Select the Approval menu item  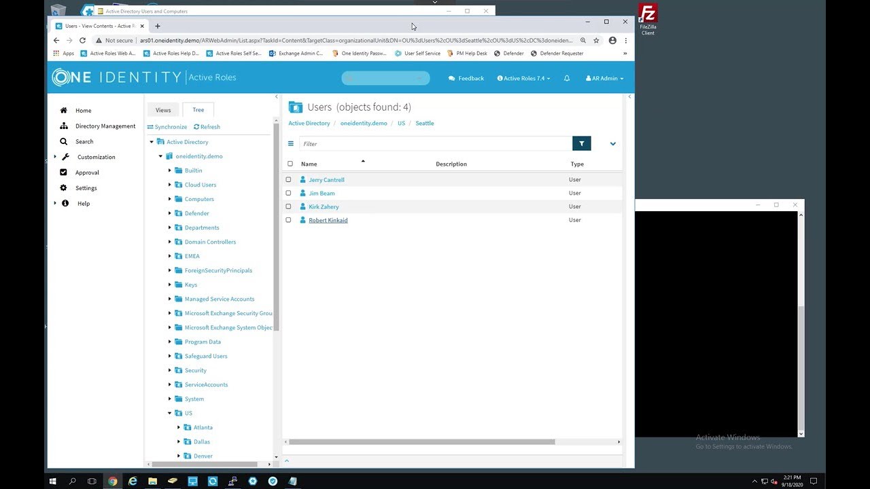[87, 173]
